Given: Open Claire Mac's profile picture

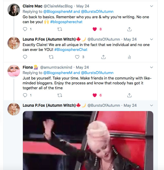Looking at the screenshot, I should click(x=14, y=10).
